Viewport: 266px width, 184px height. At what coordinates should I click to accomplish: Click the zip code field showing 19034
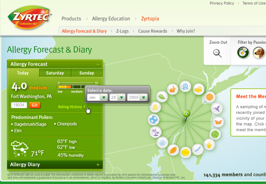[19, 105]
